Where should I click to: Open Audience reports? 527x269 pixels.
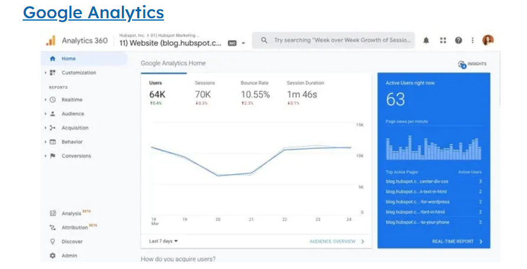[x=73, y=114]
